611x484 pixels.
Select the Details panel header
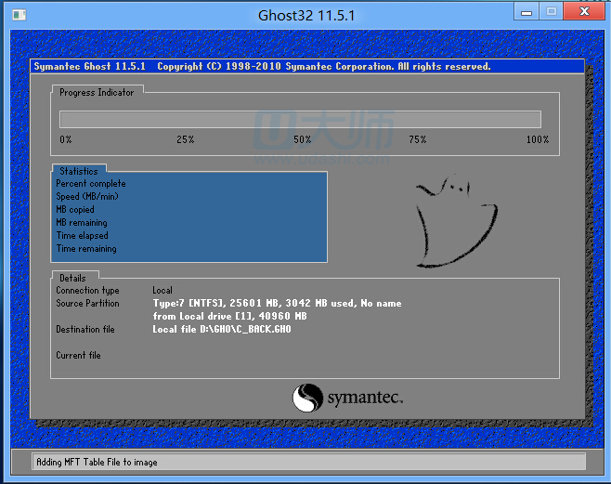click(72, 278)
